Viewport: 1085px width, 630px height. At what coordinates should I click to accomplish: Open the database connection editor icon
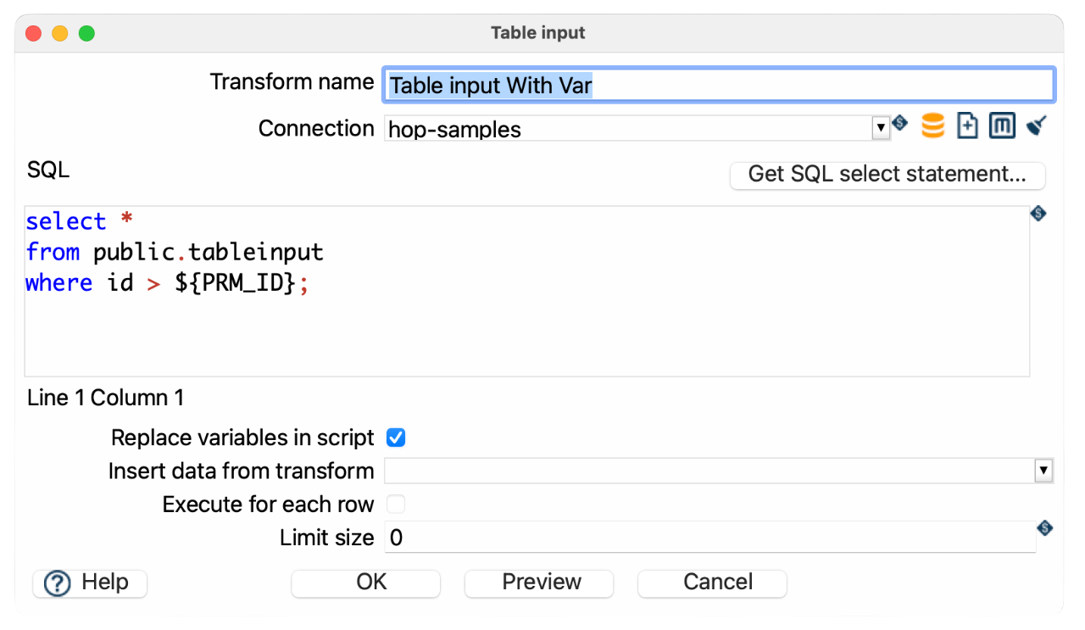[932, 125]
